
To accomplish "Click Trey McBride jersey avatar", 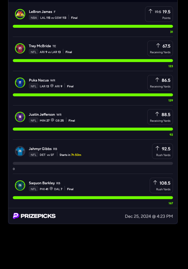I will (x=20, y=48).
